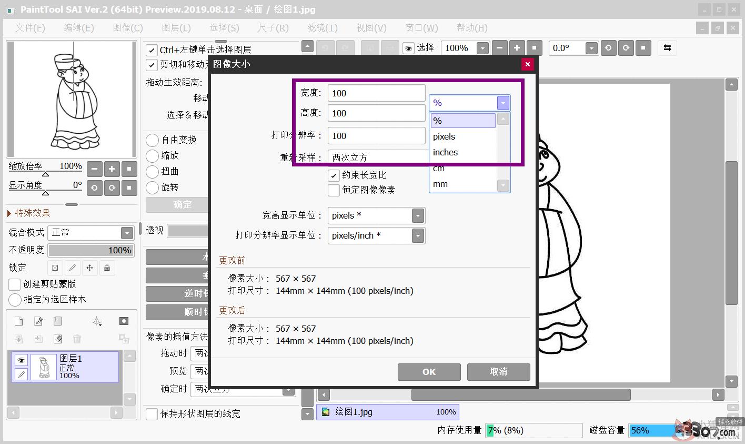Flip canvas horizontally double-arrow icon
Viewport: 745px width, 444px height.
667,48
